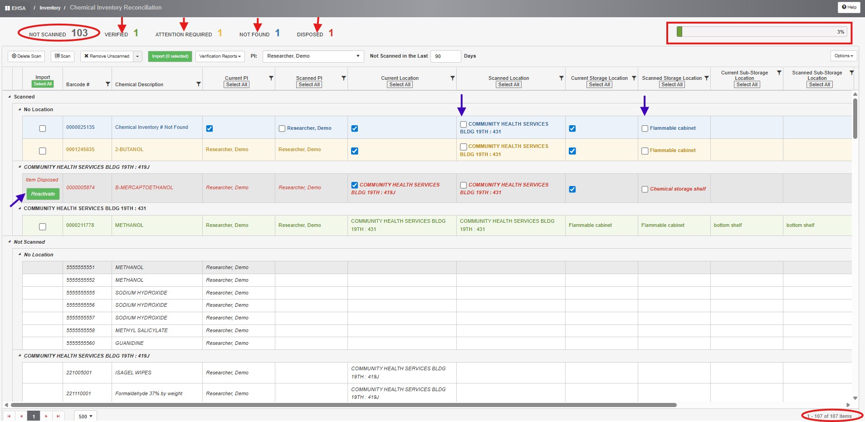Image resolution: width=865 pixels, height=422 pixels.
Task: Filter the Current PI column
Action: point(271,78)
